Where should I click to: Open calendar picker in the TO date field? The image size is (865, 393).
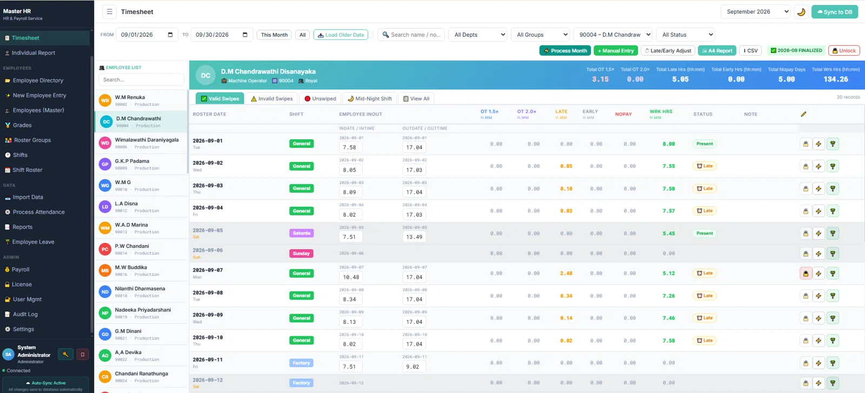tap(245, 35)
